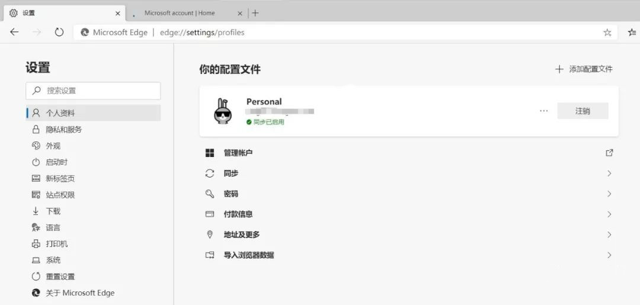Open 关于 Microsoft Edge section

93,293
